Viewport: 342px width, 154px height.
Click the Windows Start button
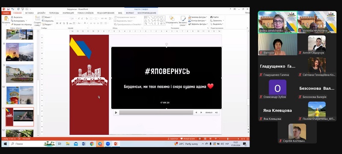(5, 144)
